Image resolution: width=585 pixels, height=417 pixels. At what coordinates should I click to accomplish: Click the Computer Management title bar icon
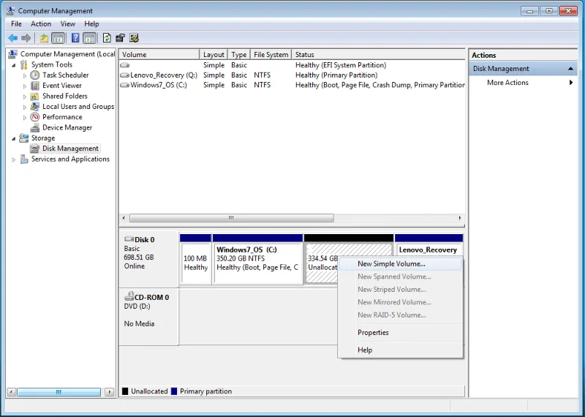[11, 11]
